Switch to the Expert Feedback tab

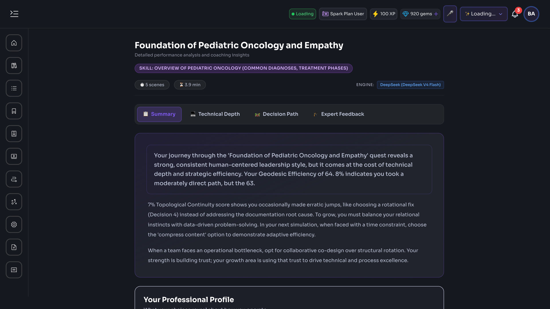pos(339,114)
